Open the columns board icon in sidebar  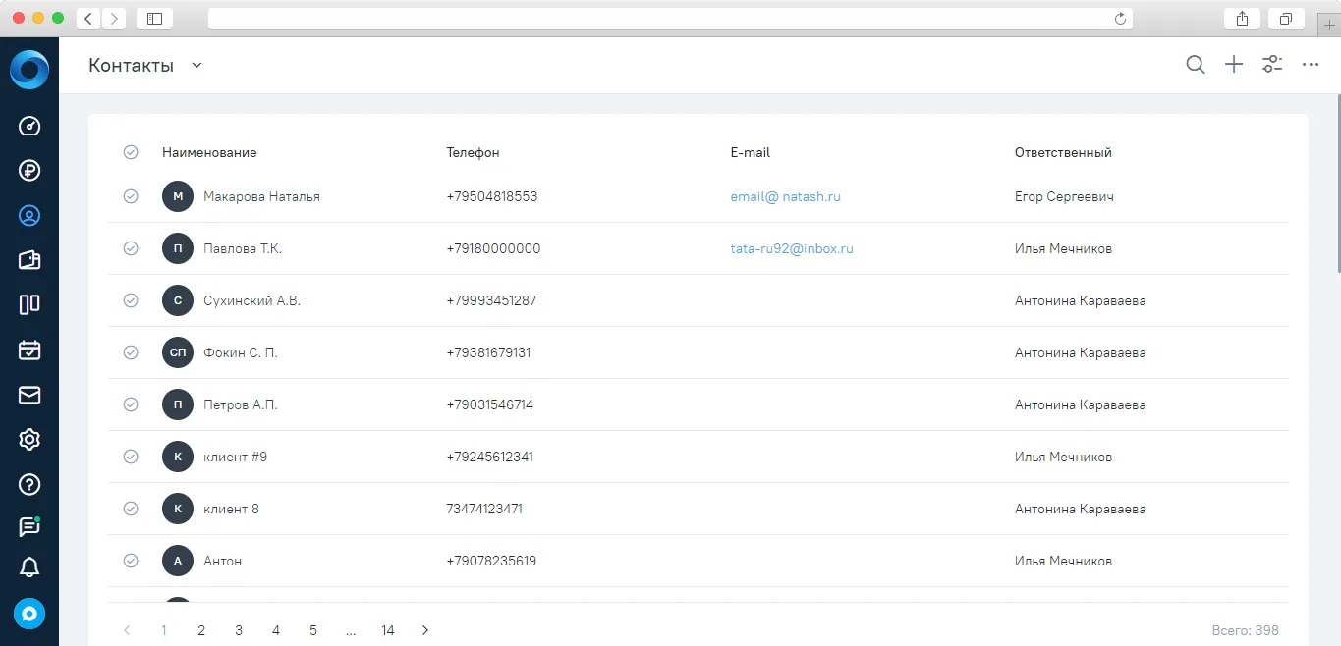click(x=29, y=304)
